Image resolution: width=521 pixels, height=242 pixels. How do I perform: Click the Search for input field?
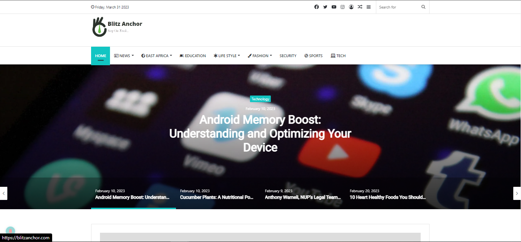[x=397, y=7]
